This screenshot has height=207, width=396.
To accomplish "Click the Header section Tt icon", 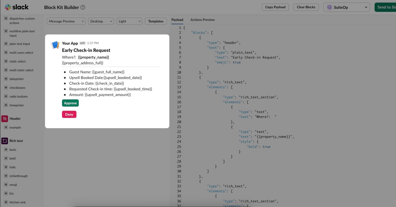I will (5, 119).
